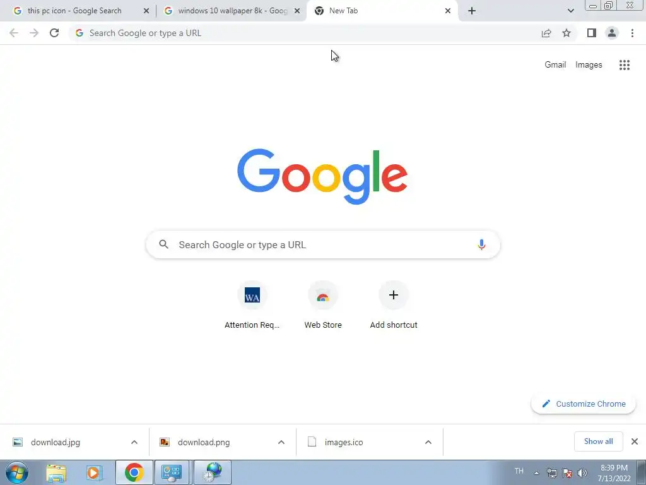Viewport: 646px width, 485px height.
Task: Click the browser forward arrow
Action: tap(34, 33)
